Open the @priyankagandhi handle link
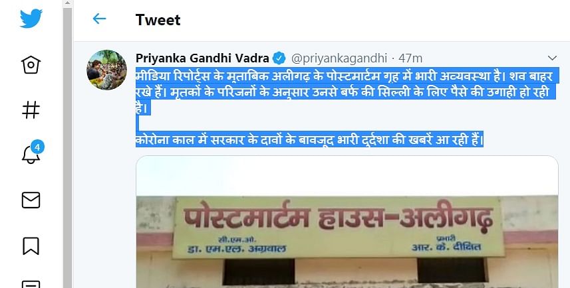The image size is (570, 288). [x=339, y=58]
